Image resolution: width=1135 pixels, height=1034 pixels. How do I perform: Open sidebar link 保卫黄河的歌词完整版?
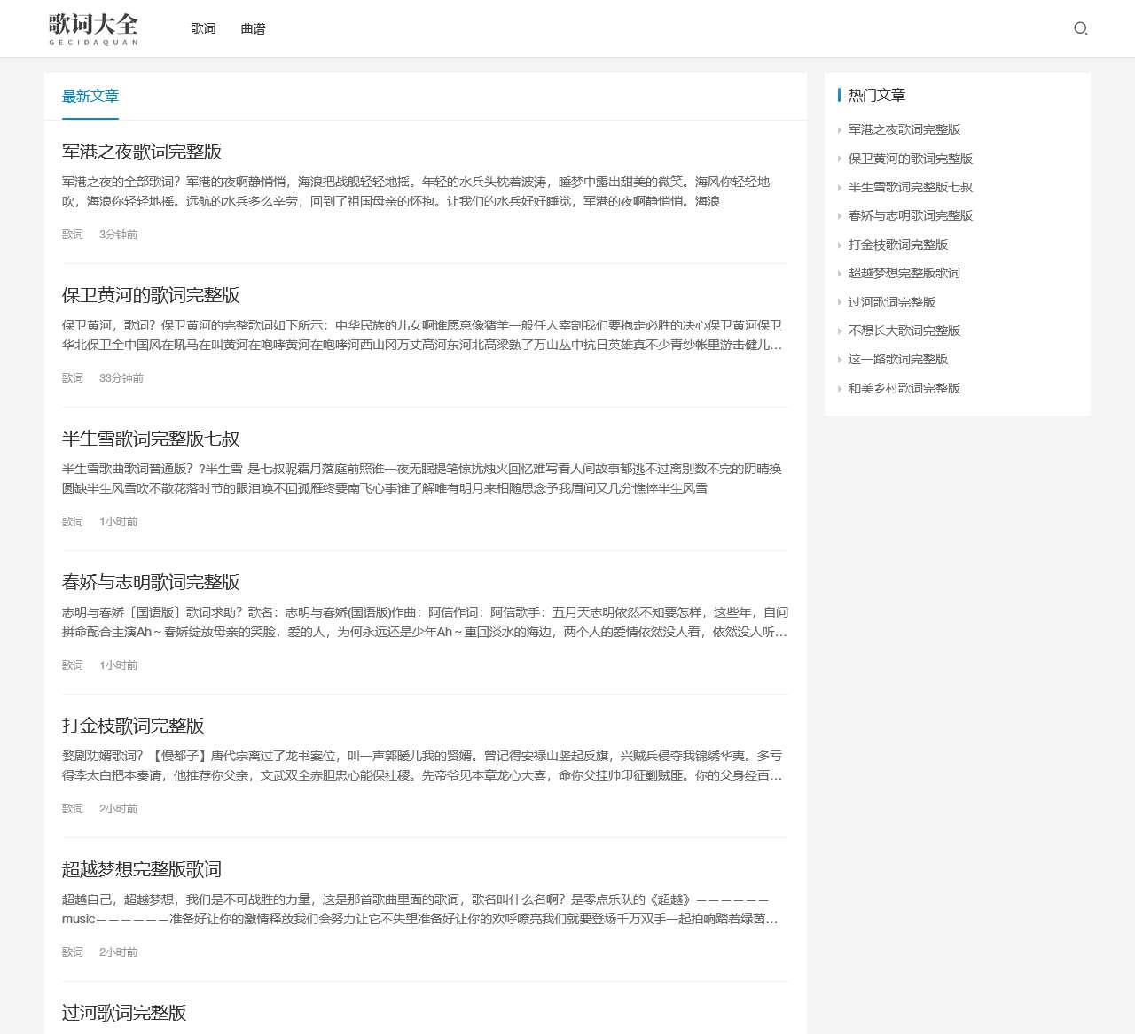point(911,159)
